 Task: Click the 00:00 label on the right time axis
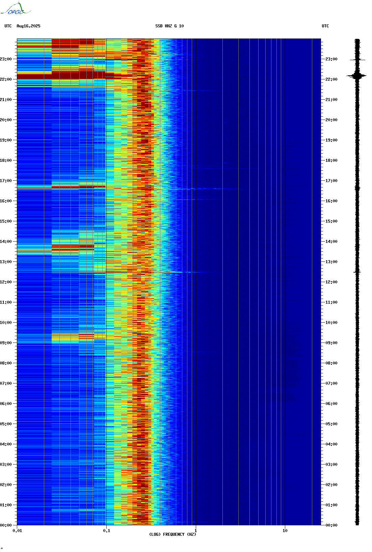pyautogui.click(x=331, y=525)
